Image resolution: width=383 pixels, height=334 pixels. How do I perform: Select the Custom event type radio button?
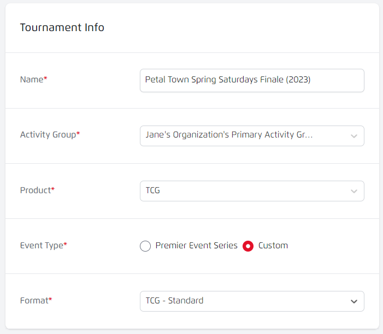[x=248, y=246]
